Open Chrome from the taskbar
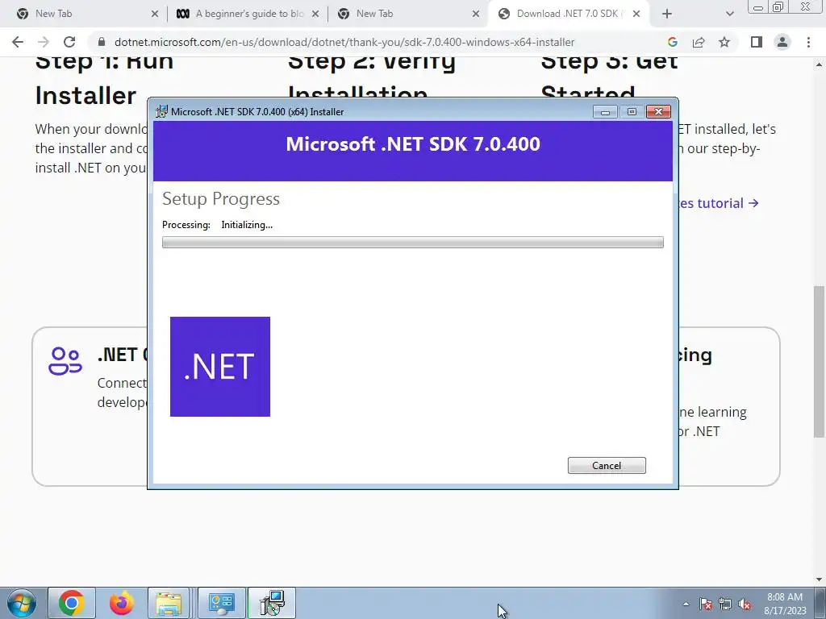This screenshot has height=619, width=826. [72, 603]
